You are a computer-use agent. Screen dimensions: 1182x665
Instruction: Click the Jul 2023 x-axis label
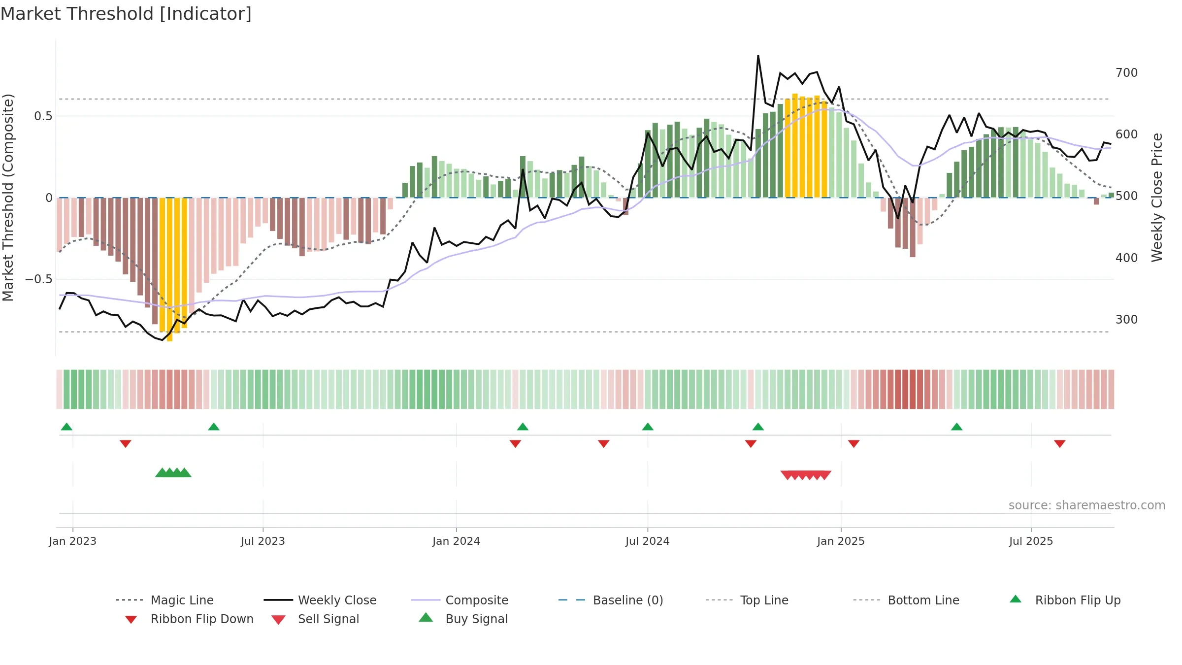click(263, 541)
